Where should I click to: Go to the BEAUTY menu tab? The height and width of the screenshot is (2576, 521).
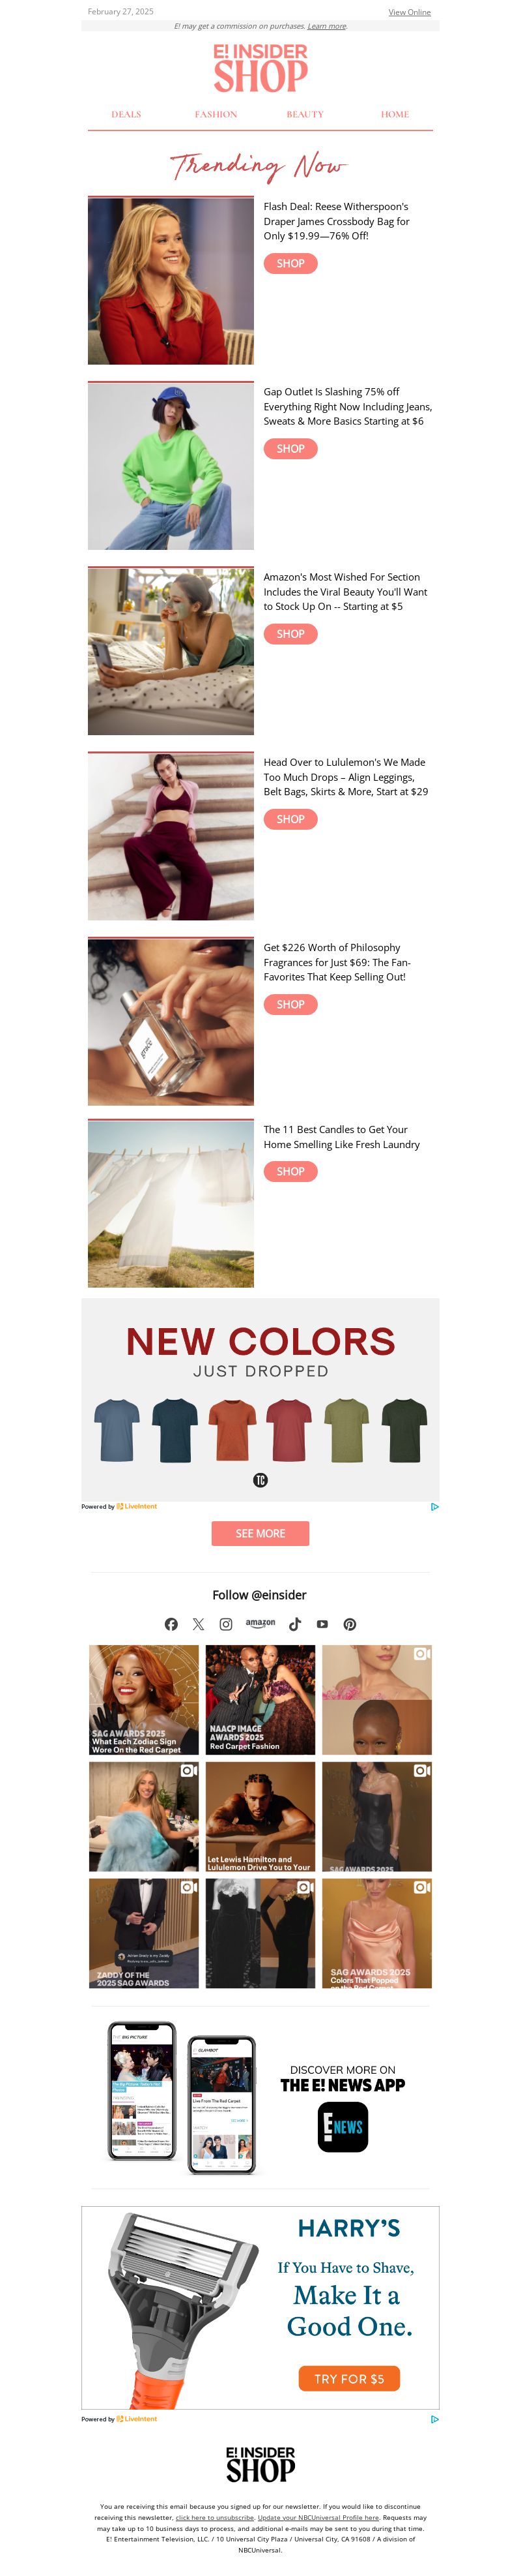(x=305, y=114)
